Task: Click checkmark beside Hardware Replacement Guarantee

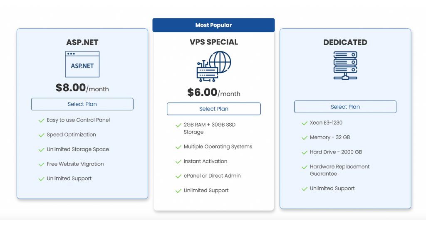Action: pyautogui.click(x=304, y=167)
